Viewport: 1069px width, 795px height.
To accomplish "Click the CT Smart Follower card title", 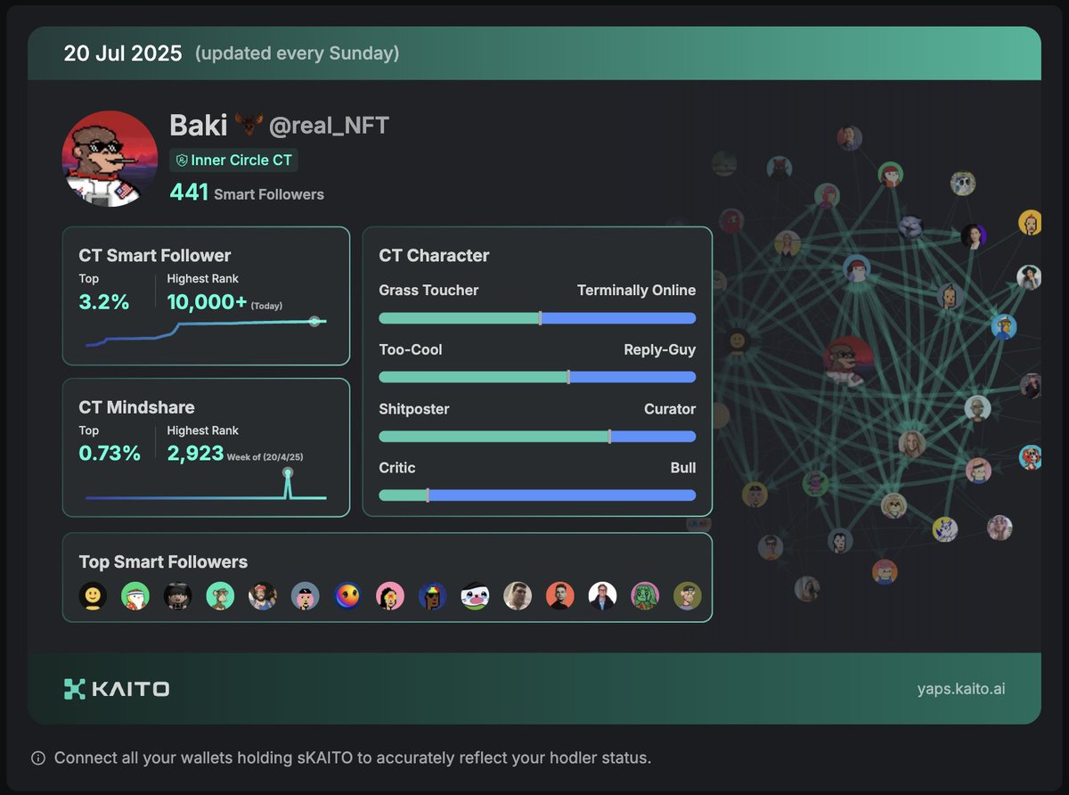I will pyautogui.click(x=155, y=256).
